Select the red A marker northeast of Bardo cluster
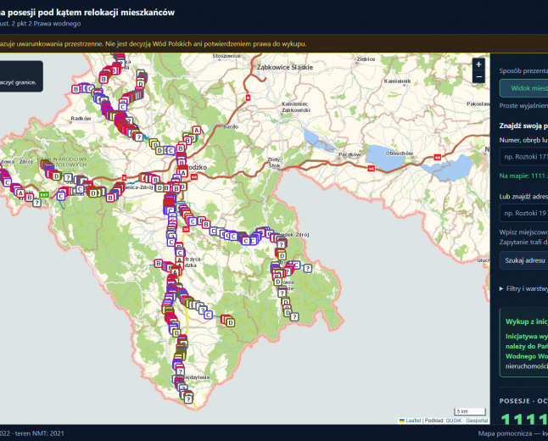The image size is (548, 441). point(197,131)
